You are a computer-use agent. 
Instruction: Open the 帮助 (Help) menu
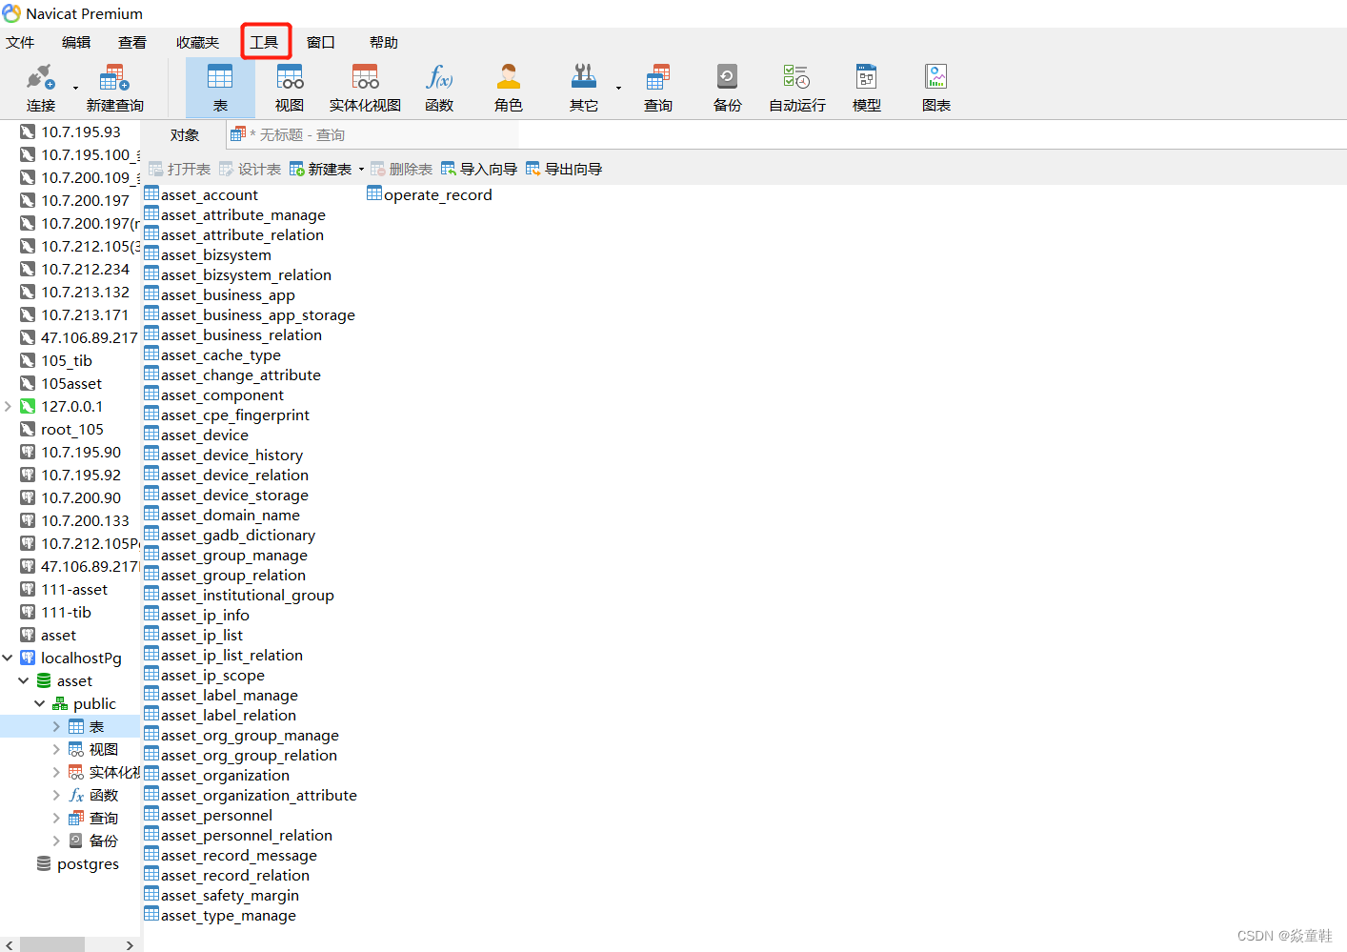384,42
